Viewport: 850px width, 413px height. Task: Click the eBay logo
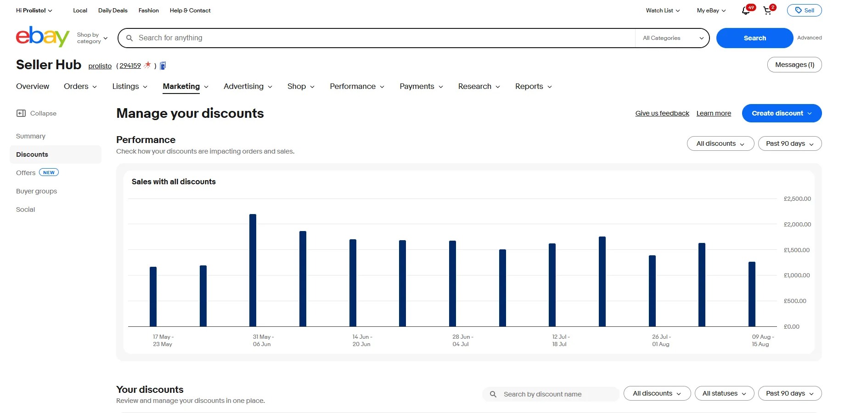pyautogui.click(x=43, y=37)
